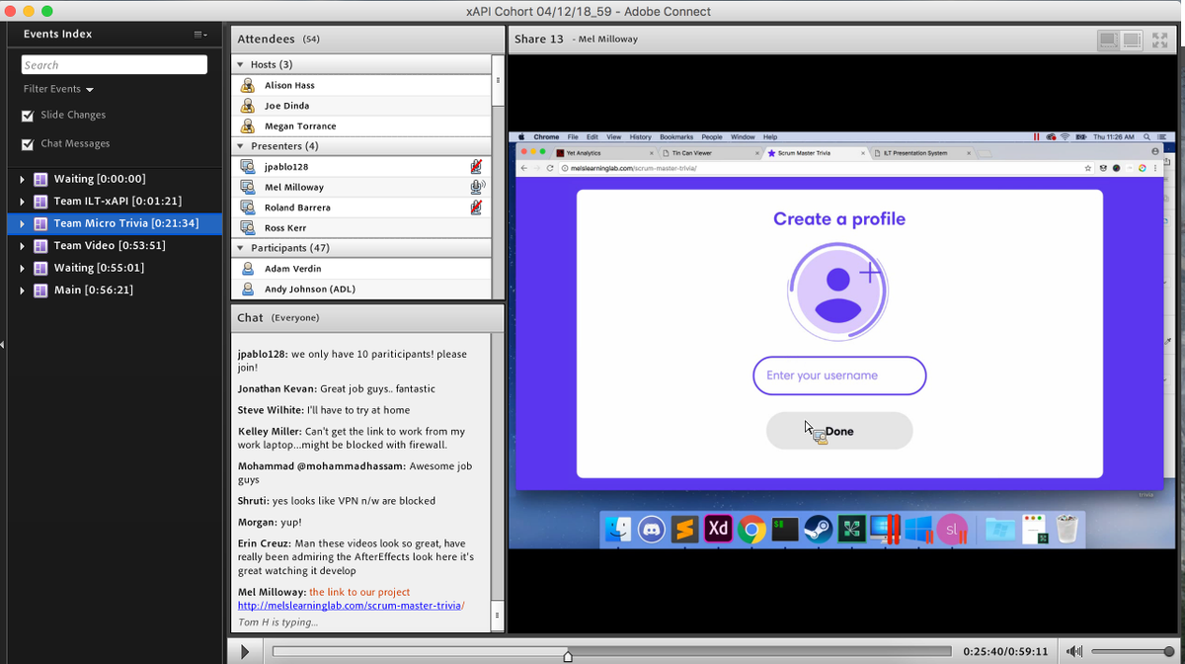Open the People menu in shared Chrome

pyautogui.click(x=712, y=137)
